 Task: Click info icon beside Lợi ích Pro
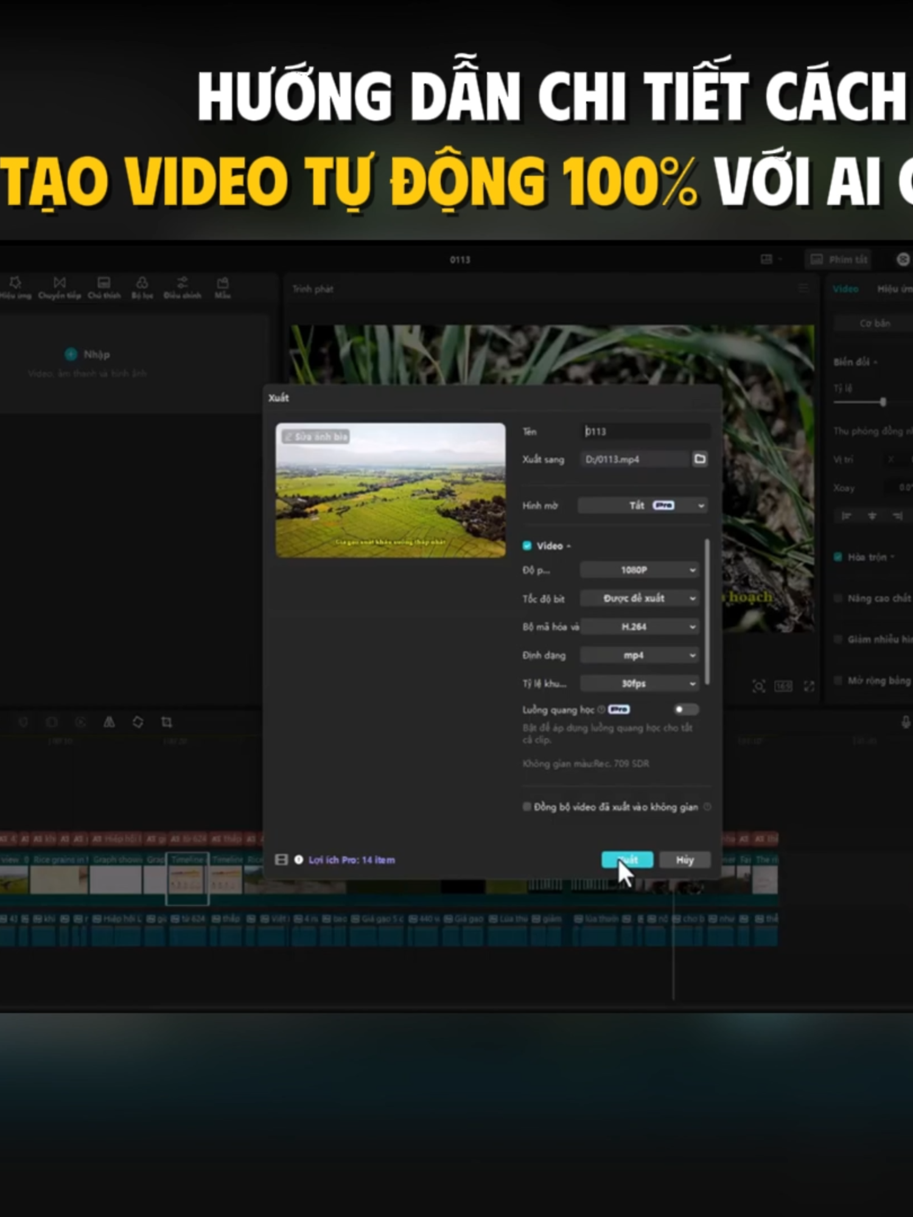(x=299, y=860)
